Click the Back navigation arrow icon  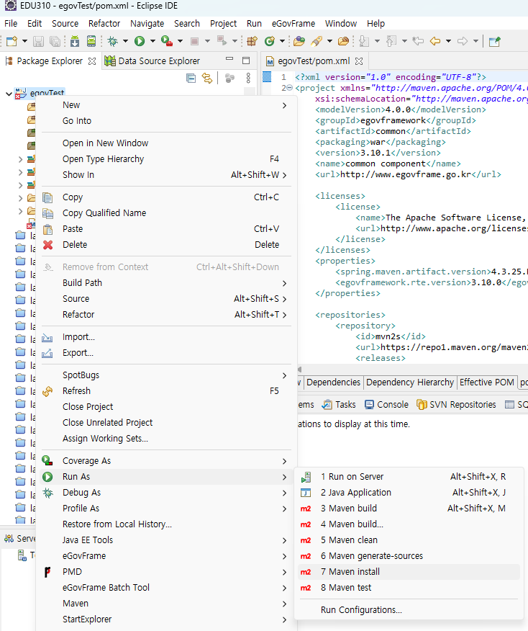pyautogui.click(x=435, y=41)
